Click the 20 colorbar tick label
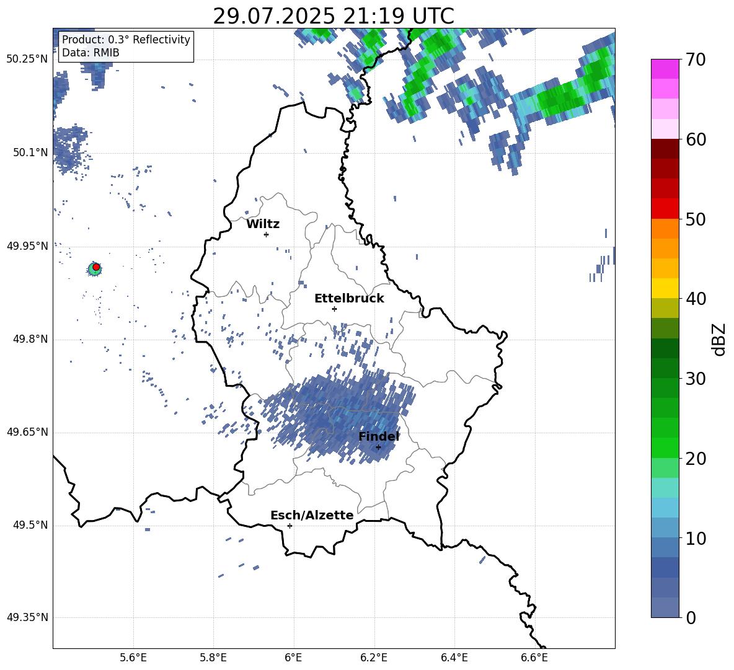The height and width of the screenshot is (670, 734). click(696, 459)
